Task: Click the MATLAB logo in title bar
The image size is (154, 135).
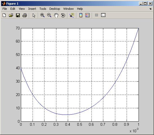Action: pyautogui.click(x=4, y=4)
